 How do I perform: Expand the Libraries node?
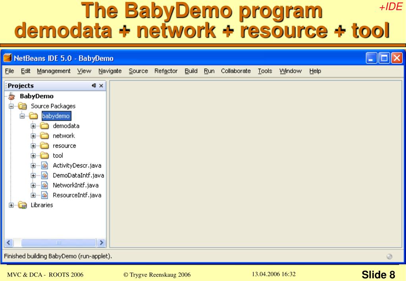click(11, 205)
